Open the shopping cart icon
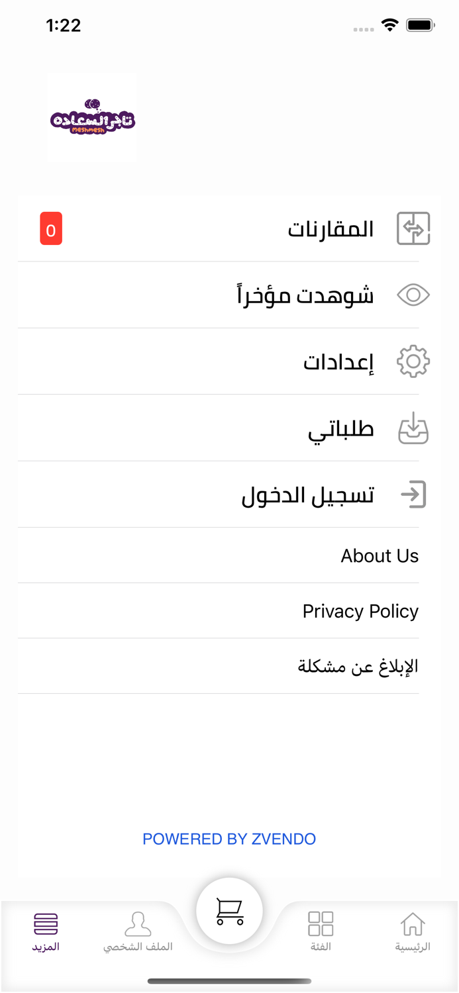This screenshot has width=459, height=993. (x=229, y=910)
